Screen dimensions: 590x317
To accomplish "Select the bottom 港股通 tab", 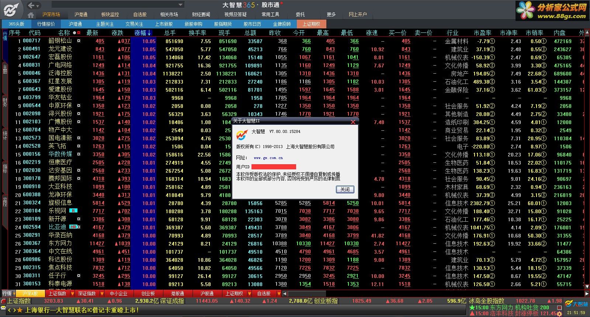I will [x=178, y=293].
